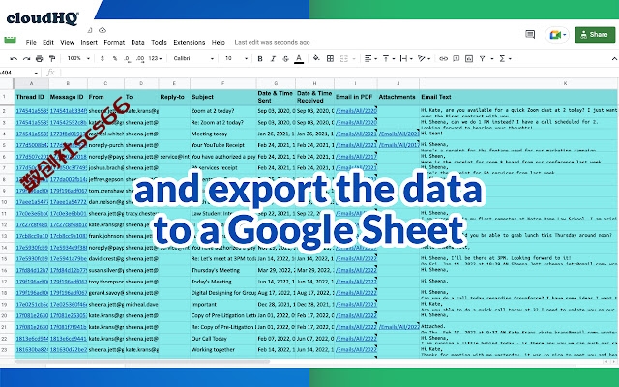619x387 pixels.
Task: Select column A header
Action: (31, 83)
